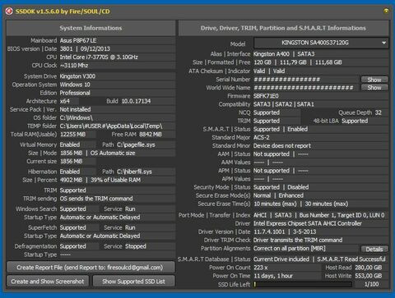The image size is (395, 298).
Task: Select the System Informations header
Action: 91,28
